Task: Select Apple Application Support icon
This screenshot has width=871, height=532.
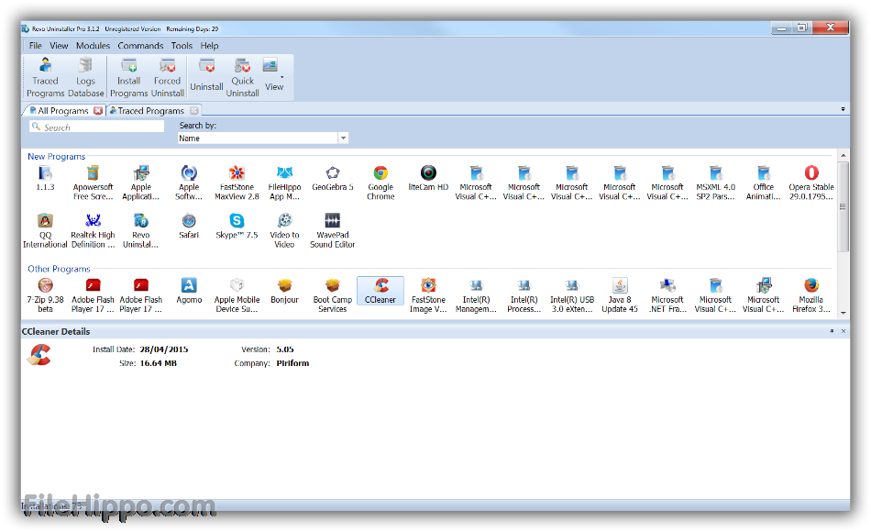Action: [x=141, y=183]
